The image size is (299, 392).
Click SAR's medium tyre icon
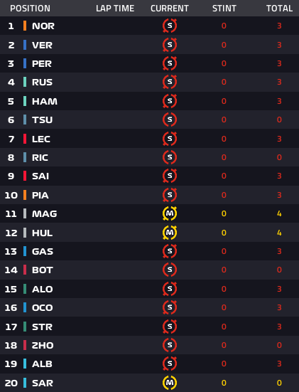pos(170,383)
